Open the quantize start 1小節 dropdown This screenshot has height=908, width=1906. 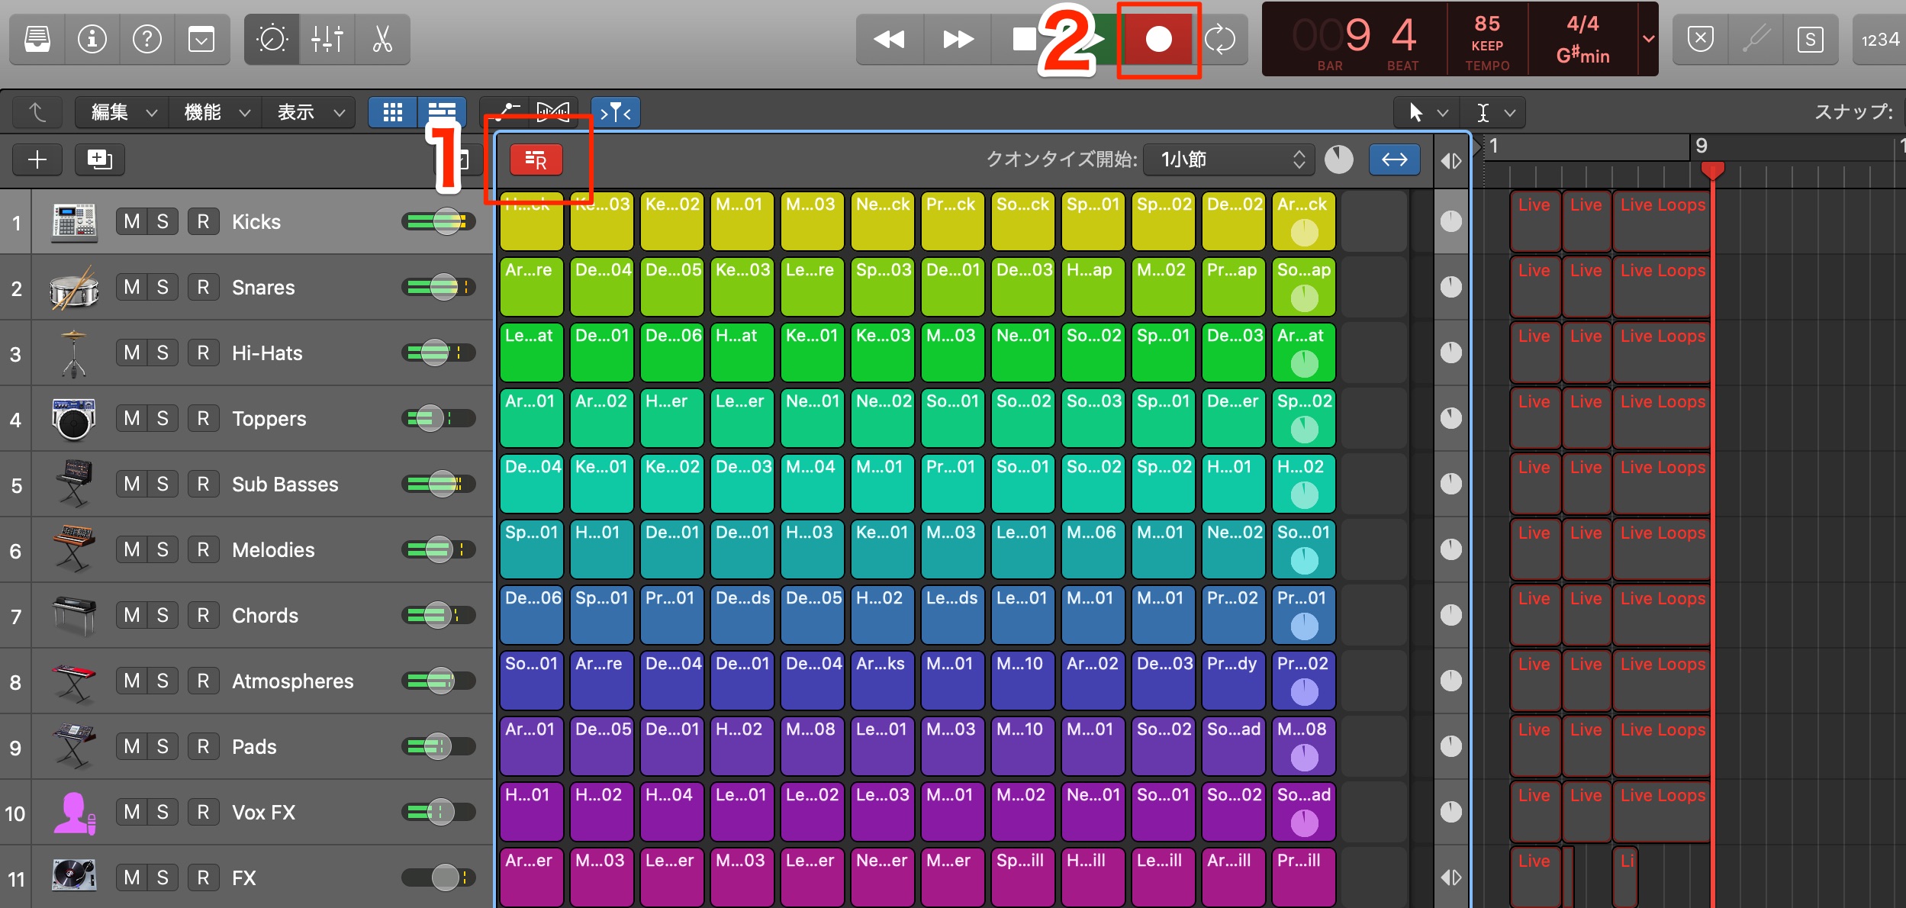[x=1230, y=159]
